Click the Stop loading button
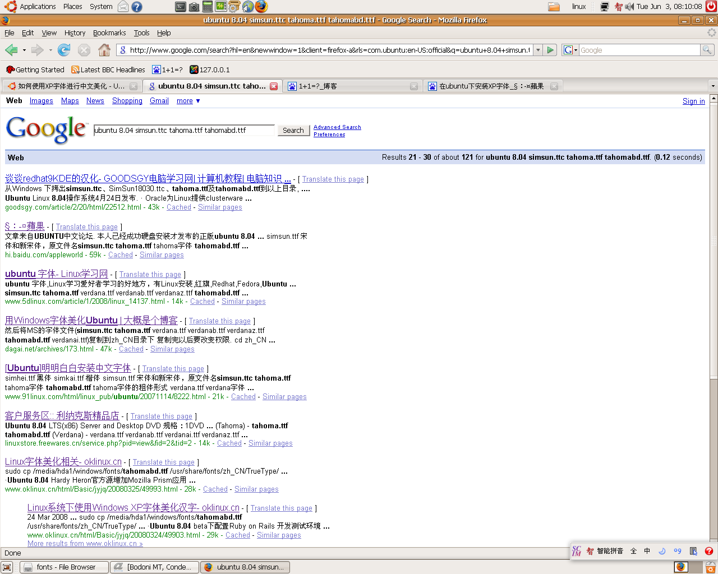 coord(84,50)
